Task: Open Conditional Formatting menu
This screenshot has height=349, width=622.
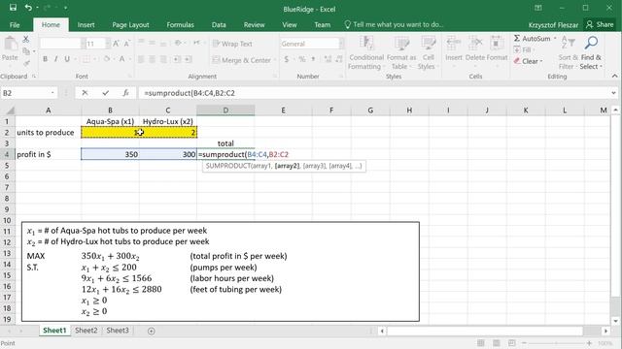Action: 366,53
